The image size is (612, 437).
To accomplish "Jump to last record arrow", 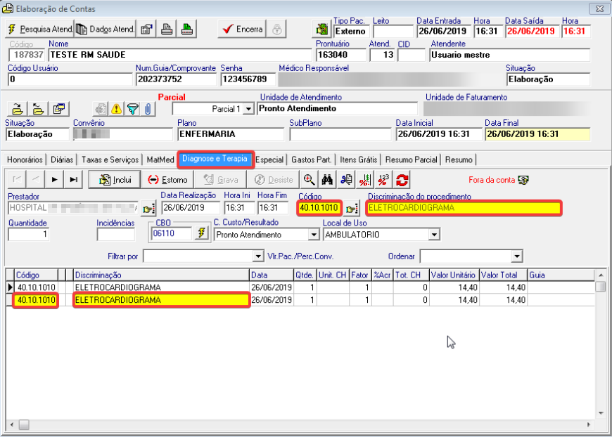I will tap(73, 180).
